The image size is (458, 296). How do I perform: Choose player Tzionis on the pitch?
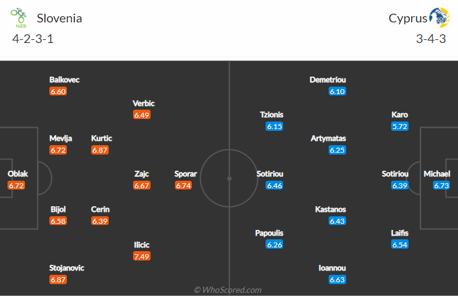coord(272,115)
